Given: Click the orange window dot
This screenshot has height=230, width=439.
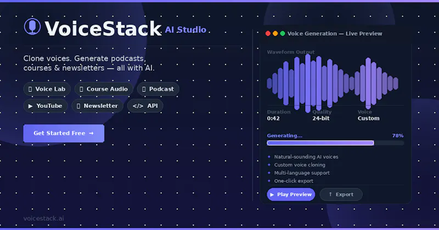Looking at the screenshot, I should click(x=275, y=33).
